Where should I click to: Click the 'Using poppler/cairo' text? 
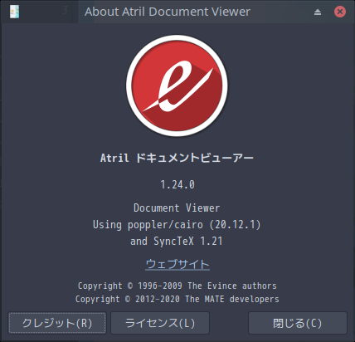pos(148,224)
